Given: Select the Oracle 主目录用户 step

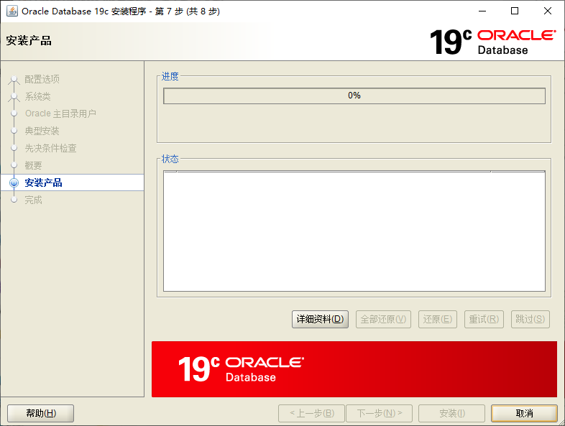Looking at the screenshot, I should 60,114.
